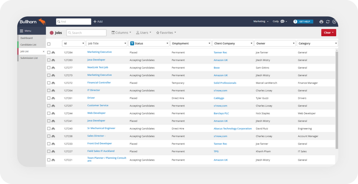This screenshot has height=184, width=358.
Task: Check the box for job 127272
Action: tap(48, 83)
